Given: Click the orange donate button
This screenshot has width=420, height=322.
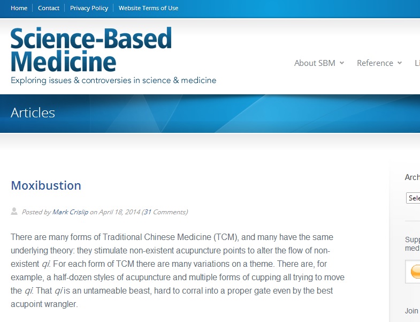Looking at the screenshot, I should (x=414, y=272).
